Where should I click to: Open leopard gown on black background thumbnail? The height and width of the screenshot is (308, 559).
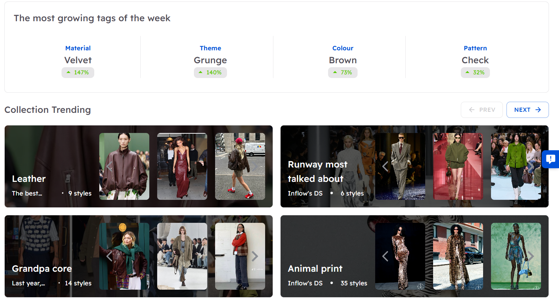(x=400, y=256)
